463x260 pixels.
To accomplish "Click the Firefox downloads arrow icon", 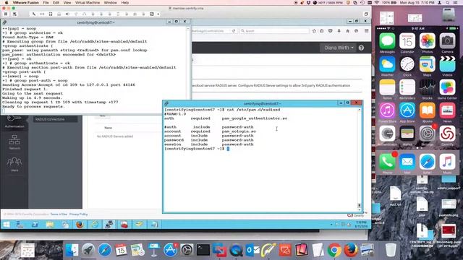I will 339,30.
